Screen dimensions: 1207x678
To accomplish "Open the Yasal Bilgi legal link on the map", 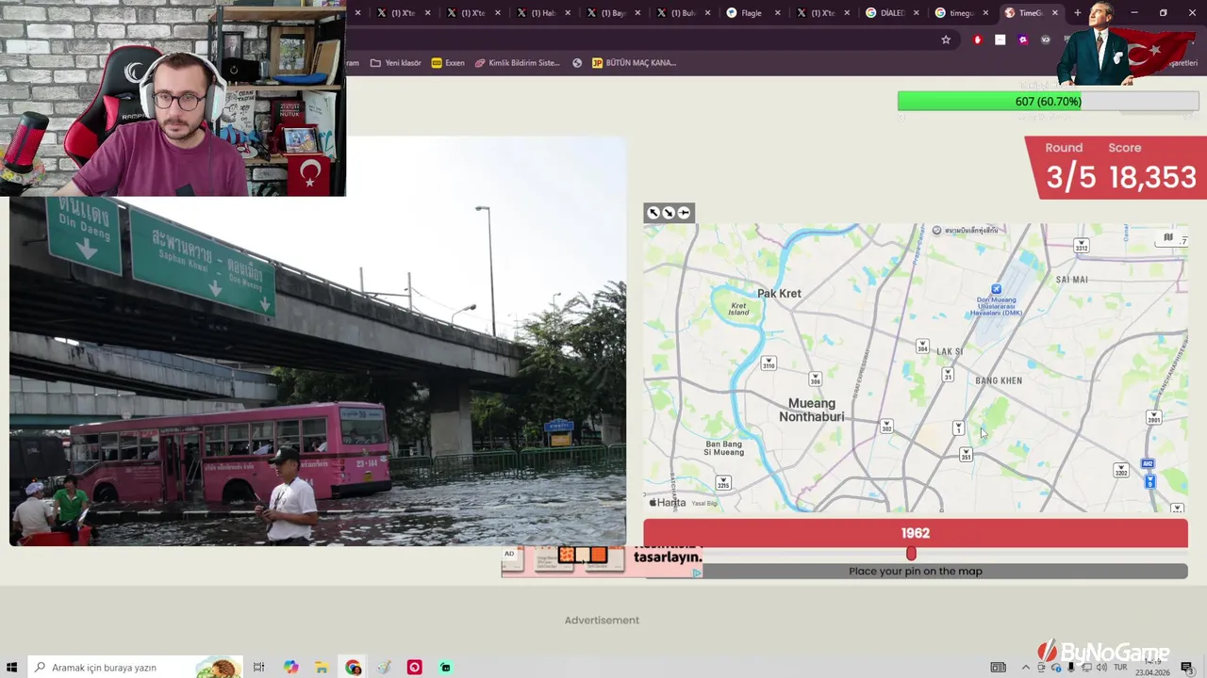I will tap(704, 504).
